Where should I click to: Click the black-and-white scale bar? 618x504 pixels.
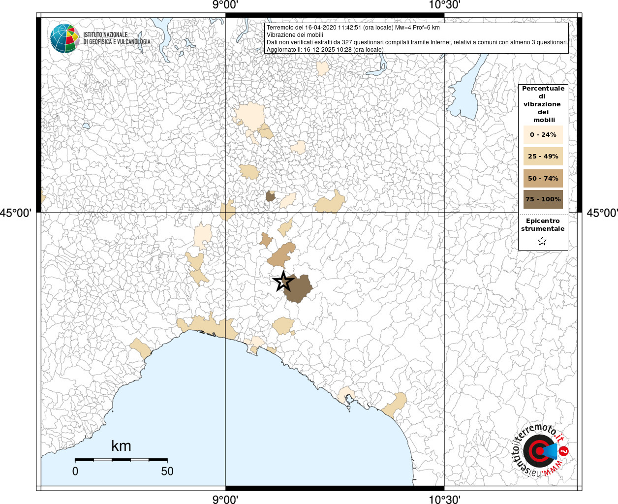(x=121, y=460)
